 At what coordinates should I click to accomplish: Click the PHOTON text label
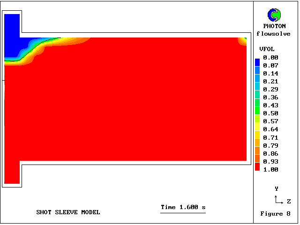pyautogui.click(x=274, y=26)
